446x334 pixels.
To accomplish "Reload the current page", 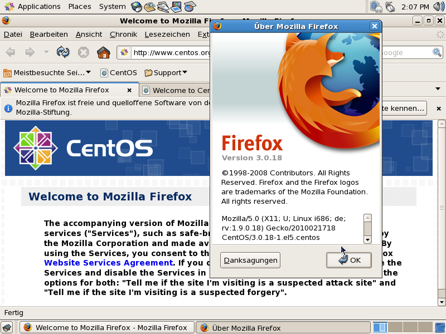I will [x=62, y=52].
